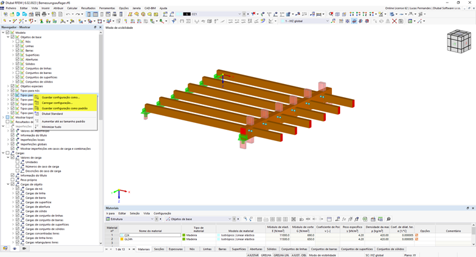Image resolution: width=476 pixels, height=257 pixels.
Task: Toggle the Cargas de barra checkbox
Action: tap(18, 197)
